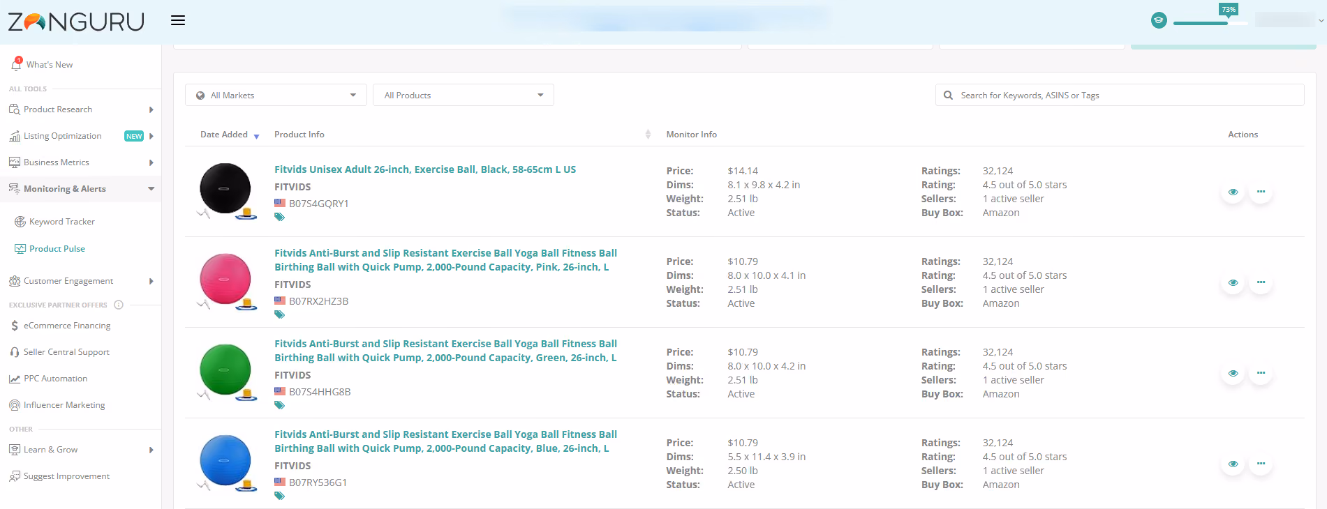This screenshot has height=509, width=1327.
Task: Open What's New notifications bell
Action: coord(16,63)
